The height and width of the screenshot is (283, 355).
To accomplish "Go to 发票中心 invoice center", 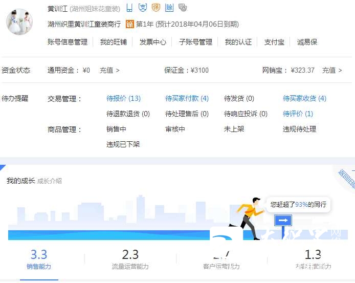I will (x=153, y=42).
